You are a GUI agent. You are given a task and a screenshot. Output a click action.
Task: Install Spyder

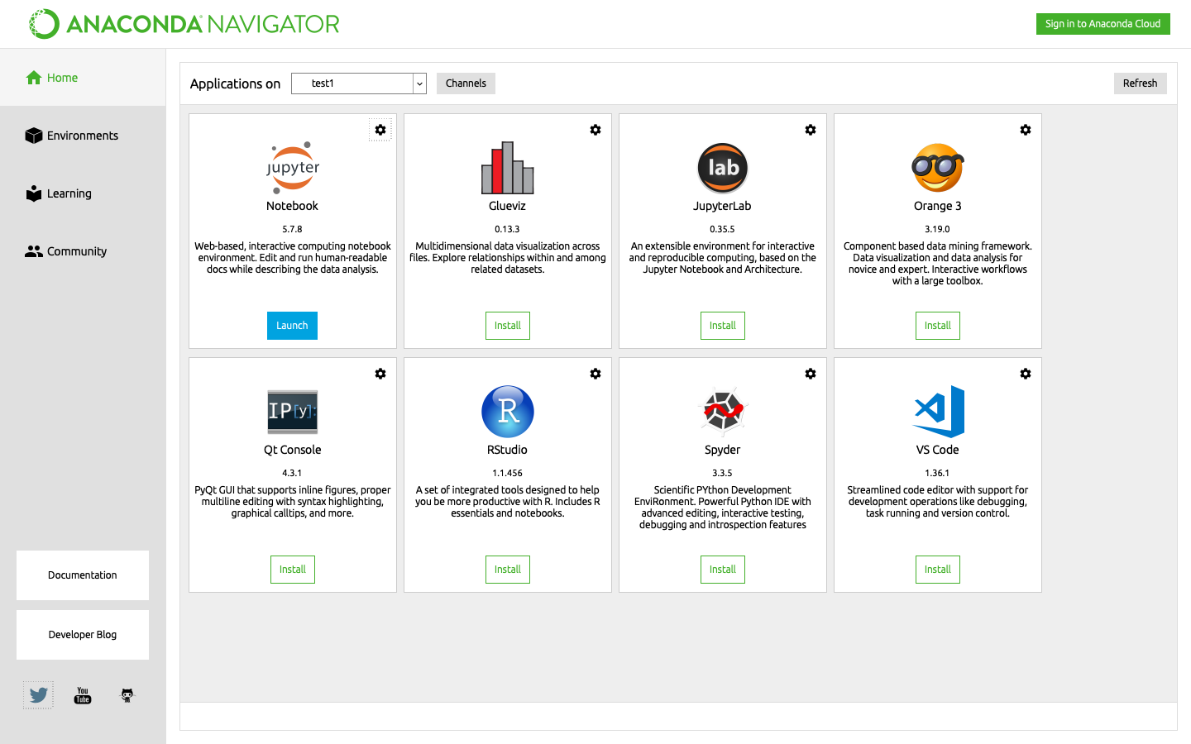(723, 570)
